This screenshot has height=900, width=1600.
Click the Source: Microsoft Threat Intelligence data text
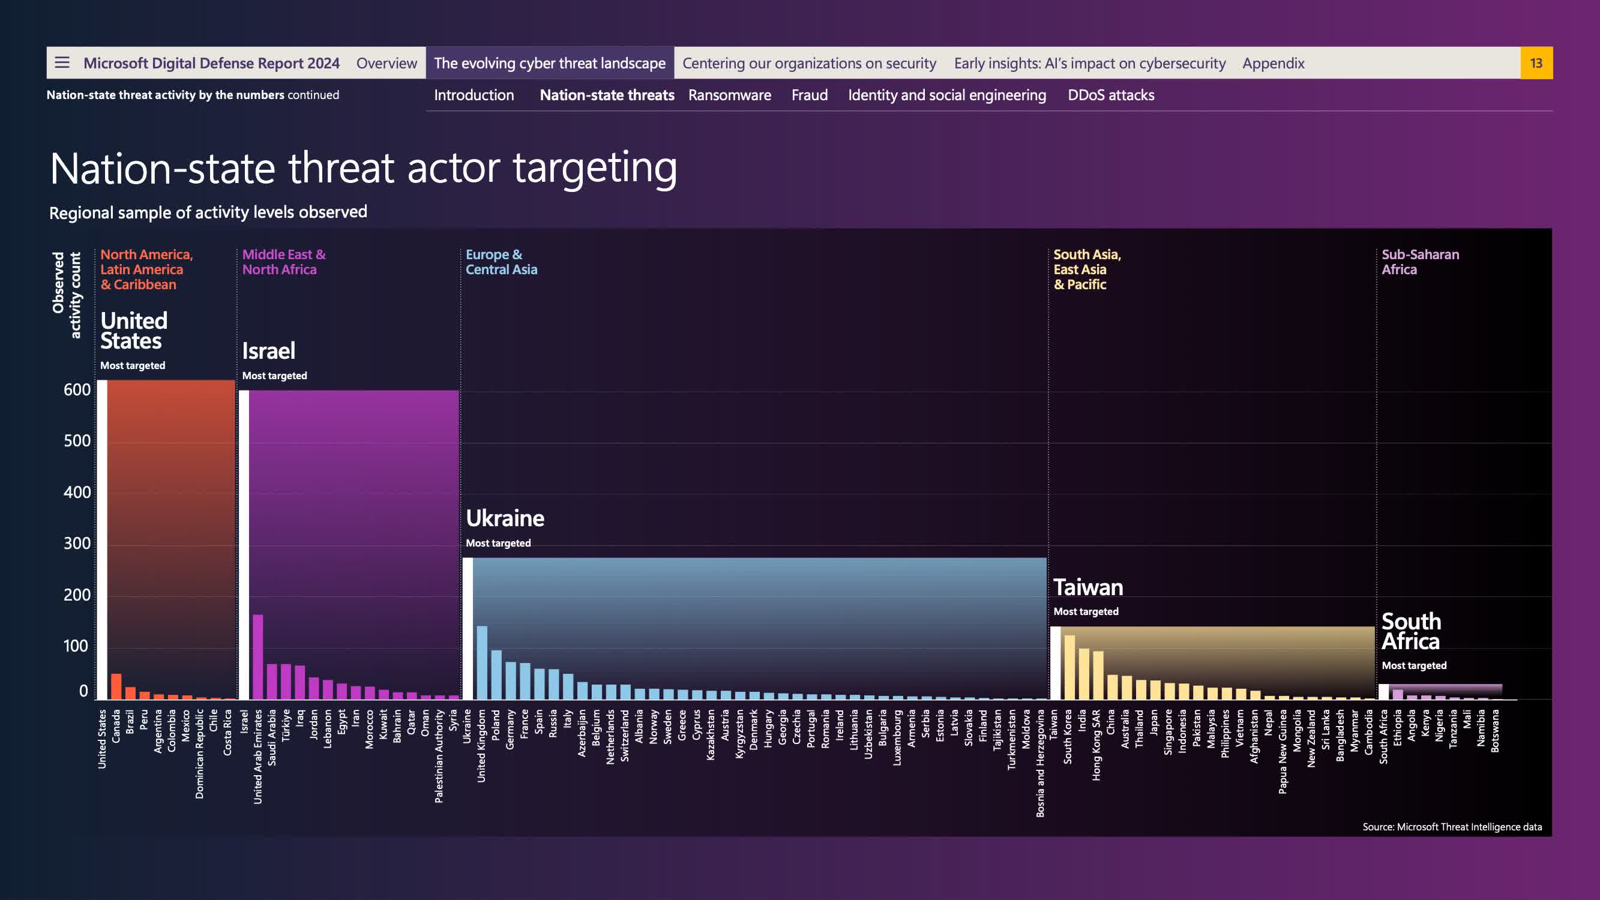(x=1452, y=827)
